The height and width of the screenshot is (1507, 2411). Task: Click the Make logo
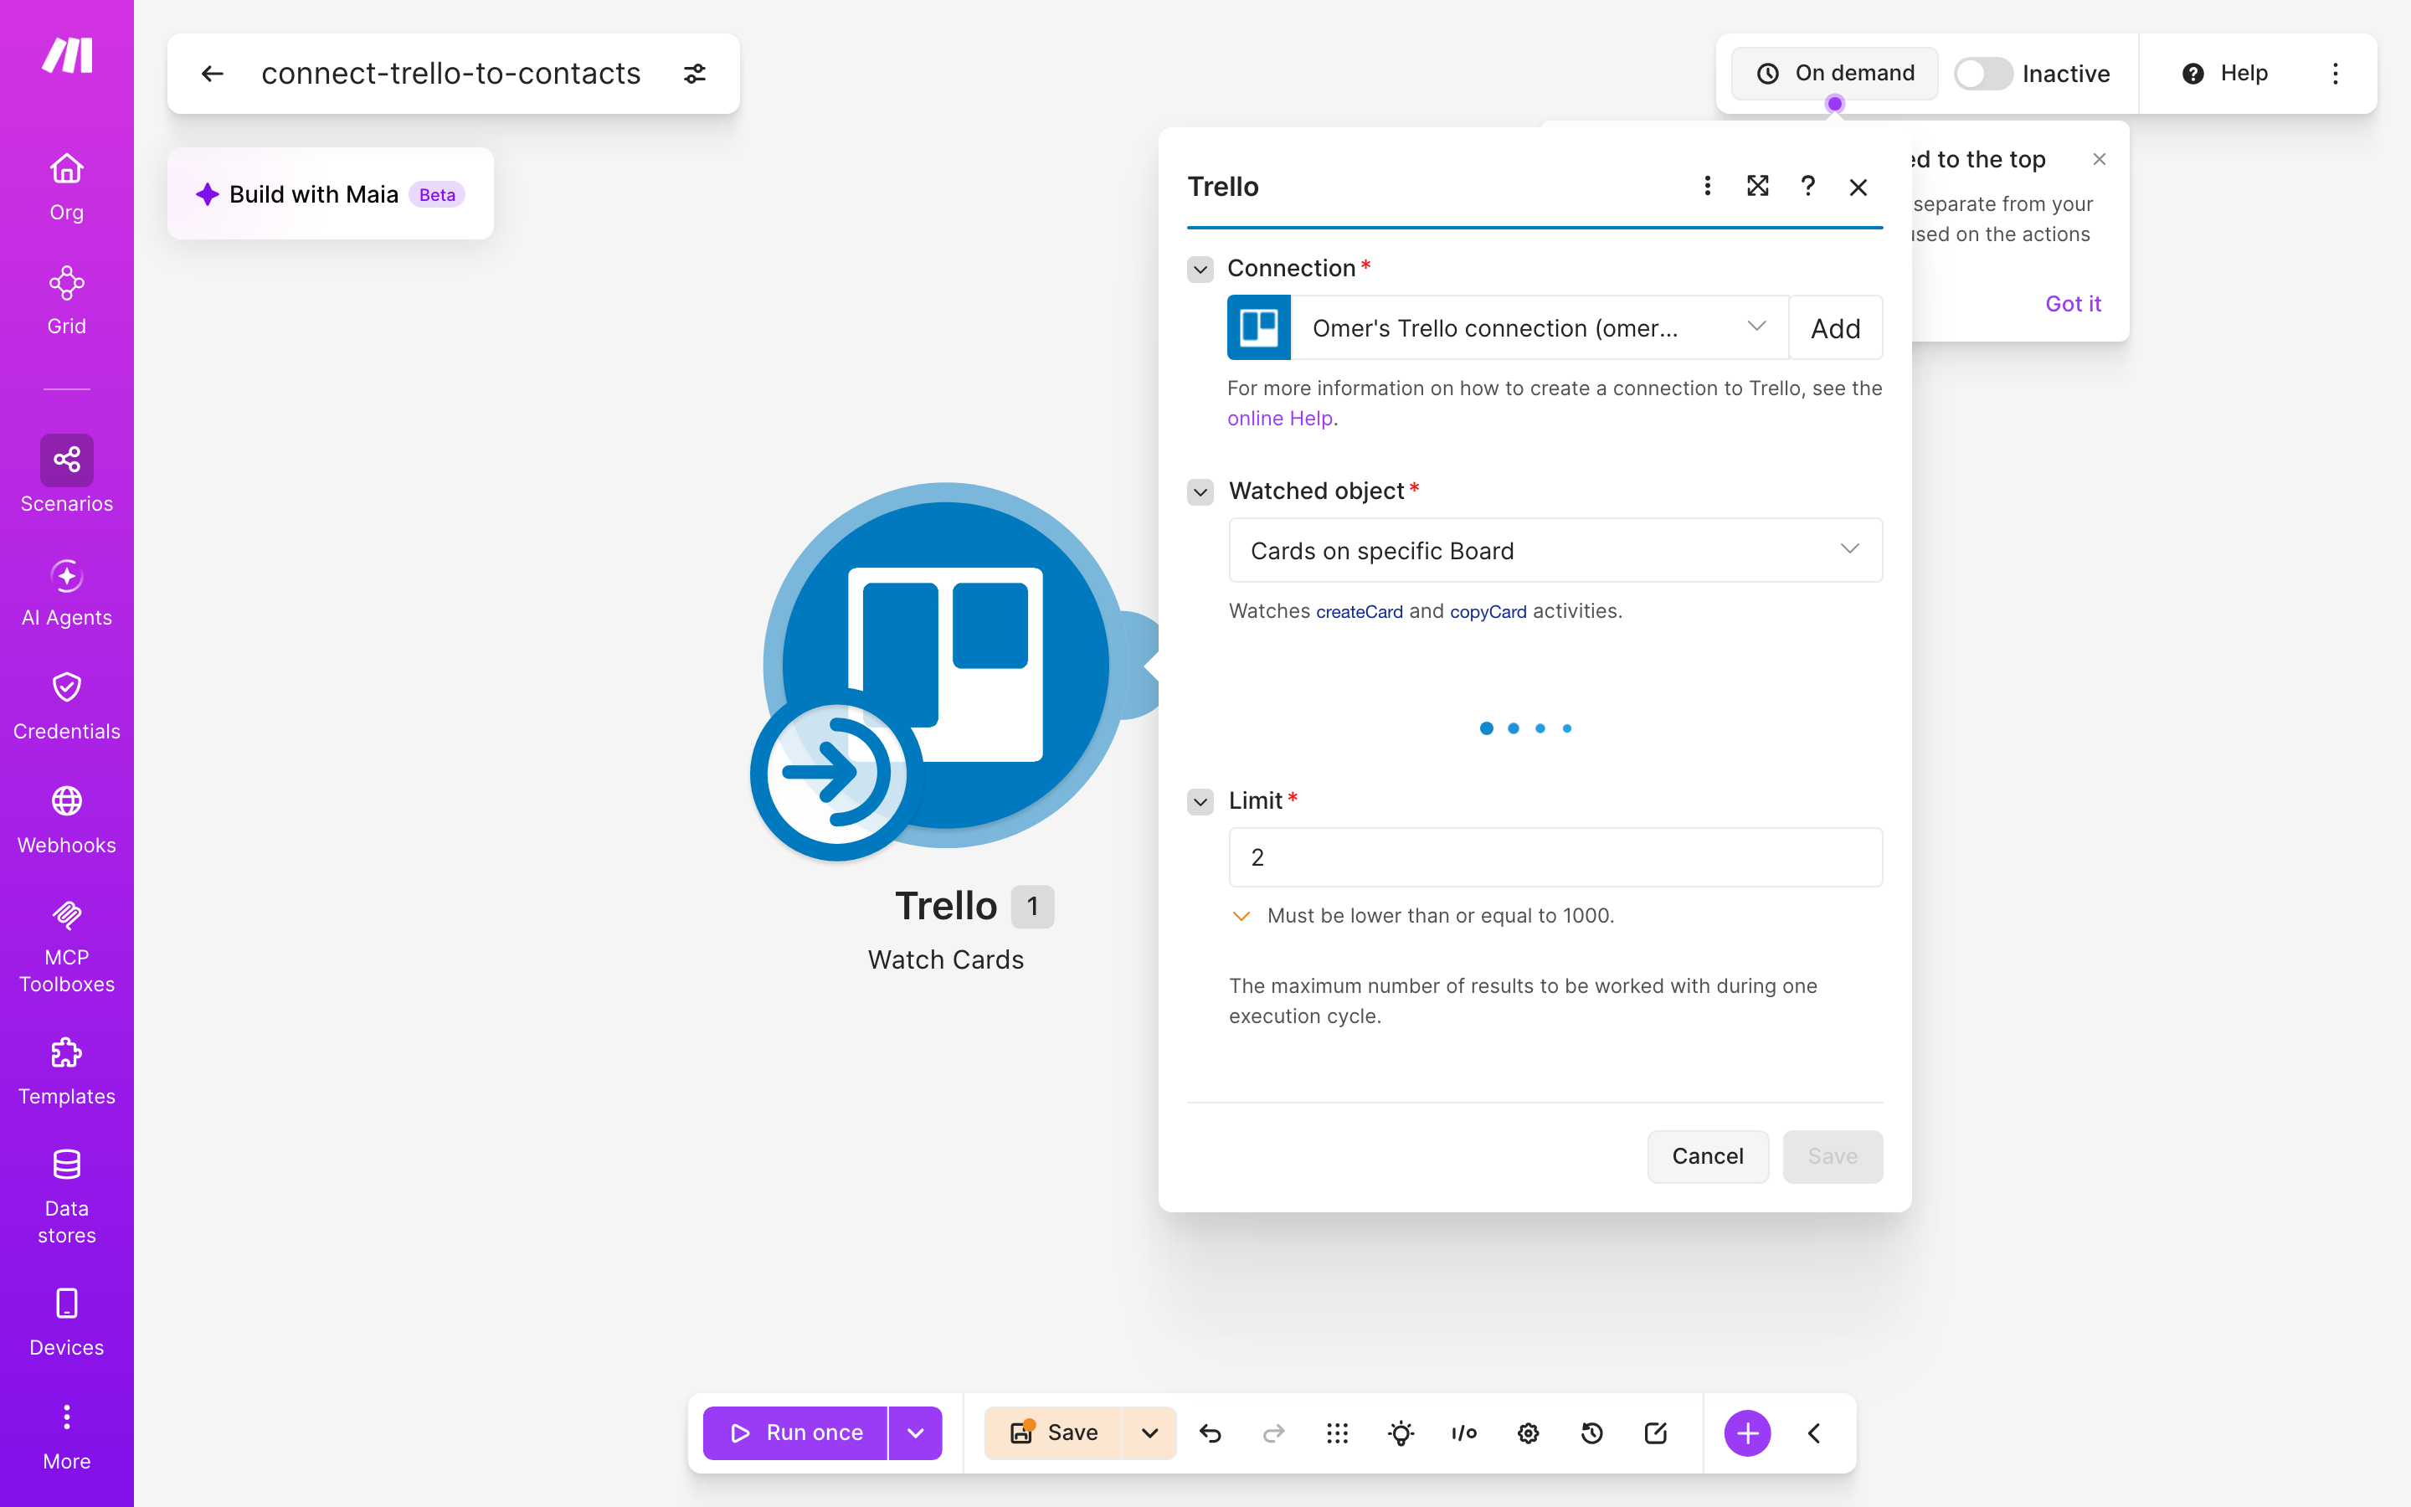coord(67,54)
